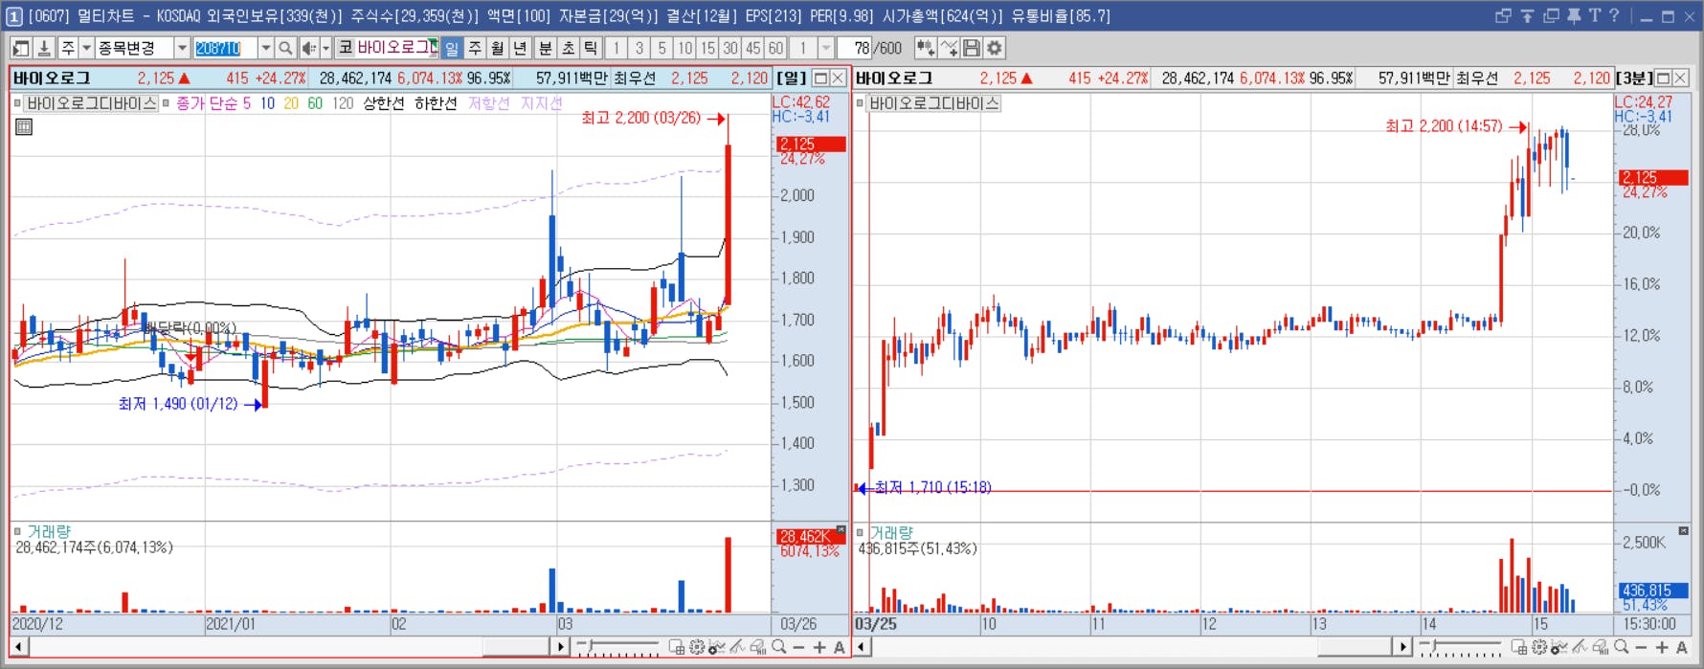Select the 월 (monthly) period toggle
Screen dimensions: 1704x669
(498, 48)
